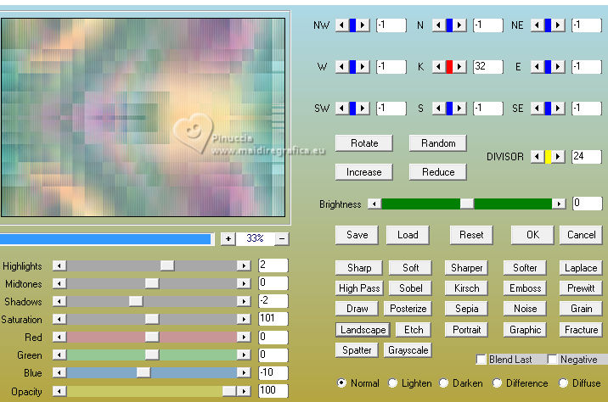Apply the Spatter preset
Image resolution: width=608 pixels, height=402 pixels.
(357, 350)
